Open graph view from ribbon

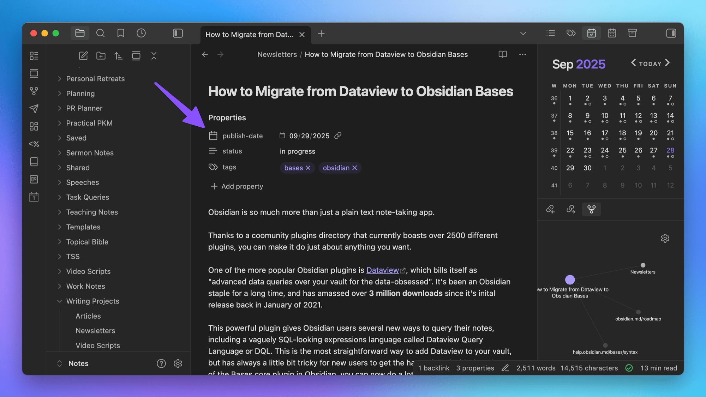coord(34,91)
